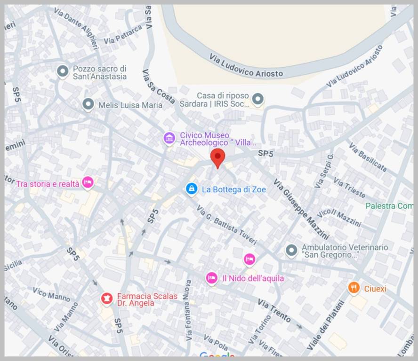This screenshot has width=418, height=361.
Task: Open Casa di riposo Sardara marker
Action: coord(258,100)
